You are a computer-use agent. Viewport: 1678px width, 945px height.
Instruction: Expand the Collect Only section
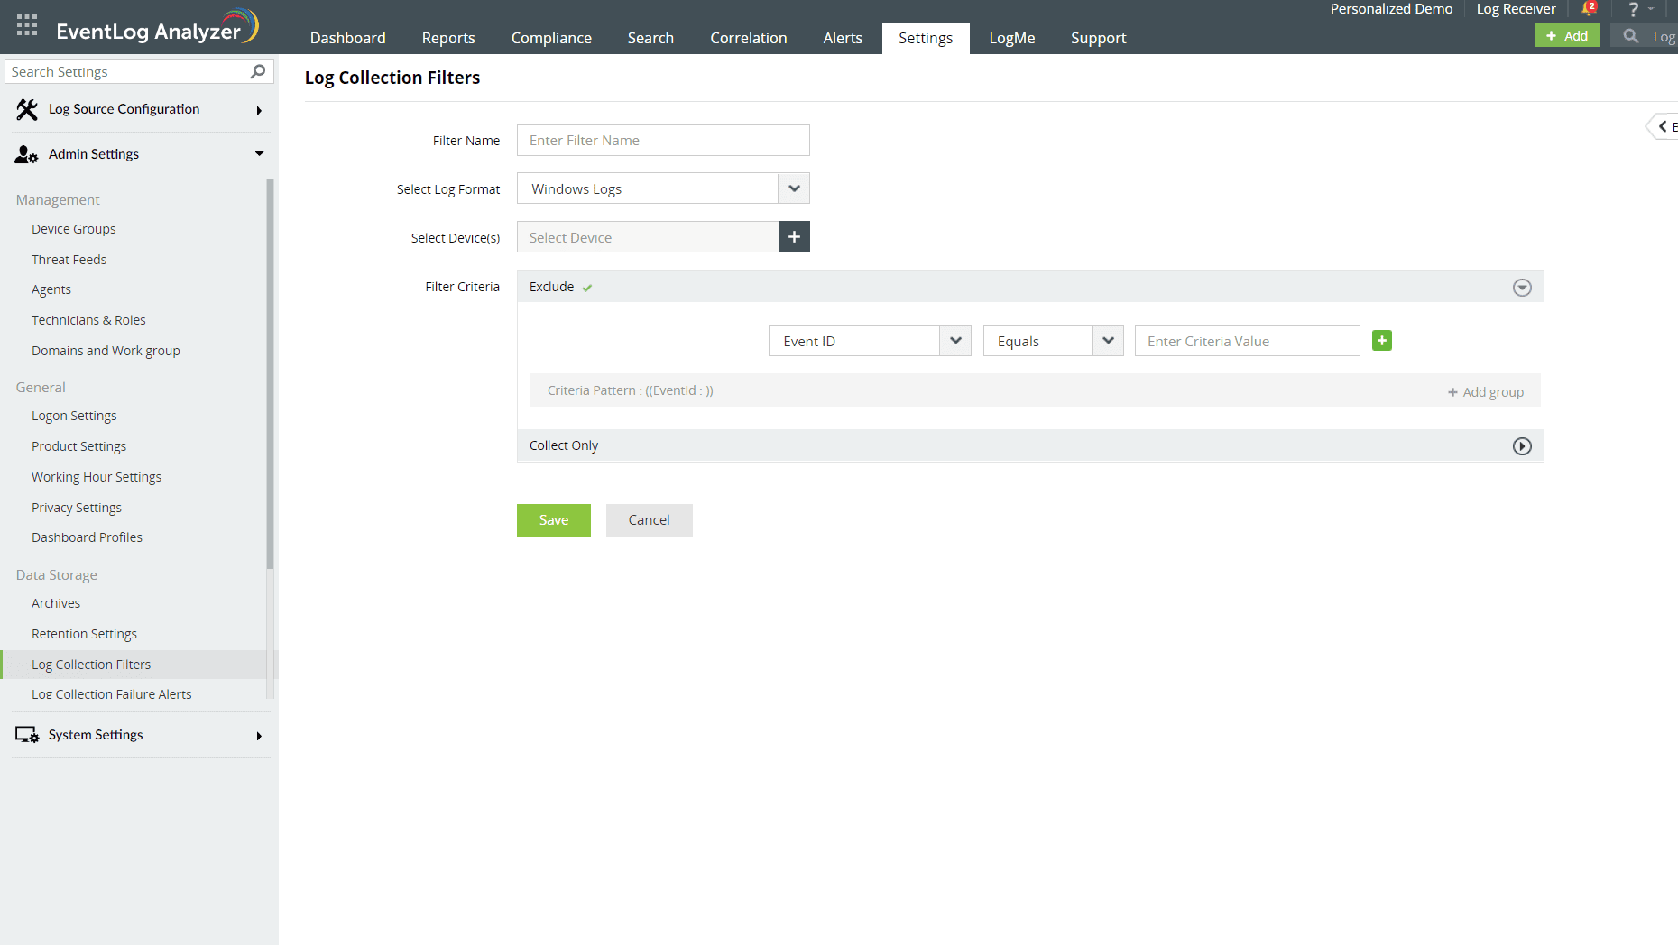[1522, 446]
